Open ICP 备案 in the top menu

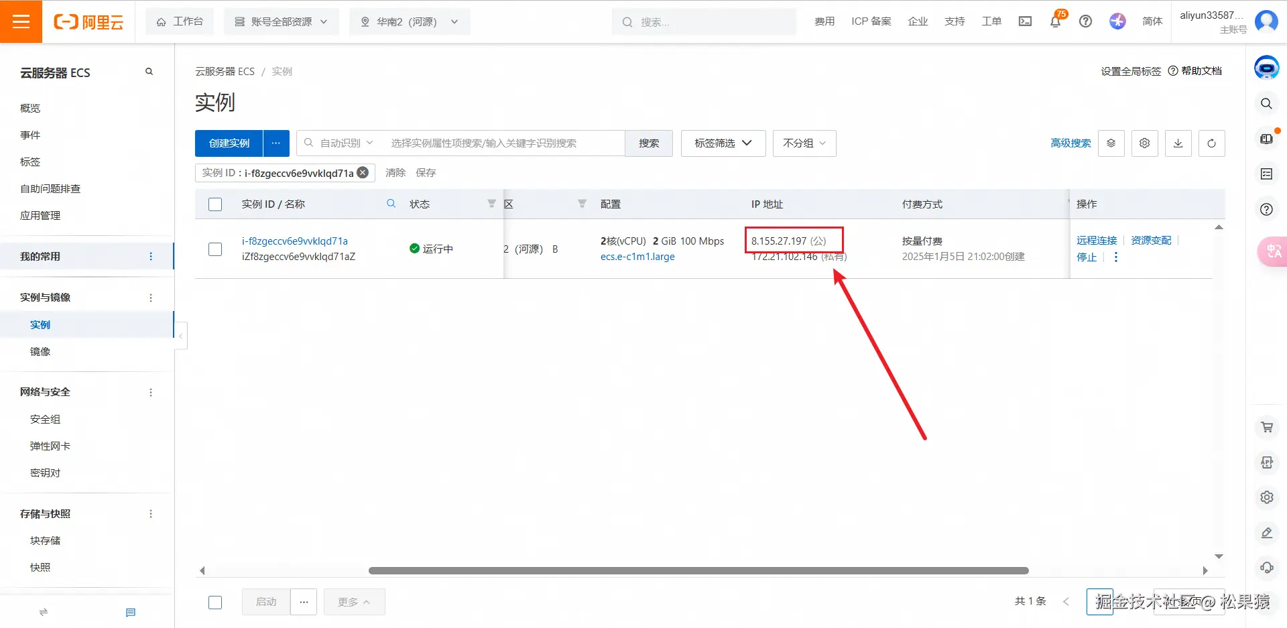[871, 21]
